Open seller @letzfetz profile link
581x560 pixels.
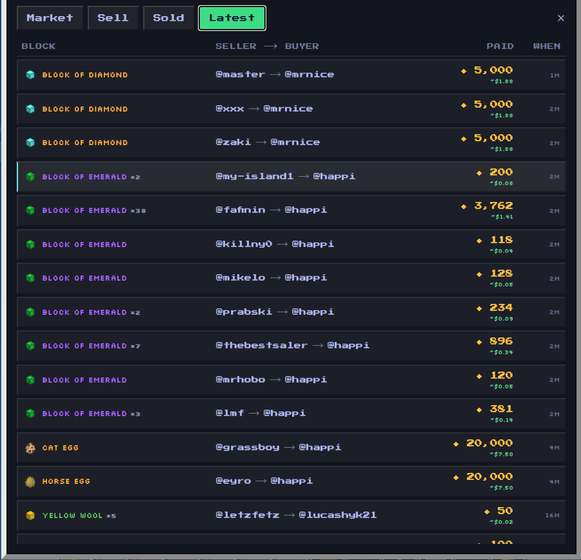(248, 515)
